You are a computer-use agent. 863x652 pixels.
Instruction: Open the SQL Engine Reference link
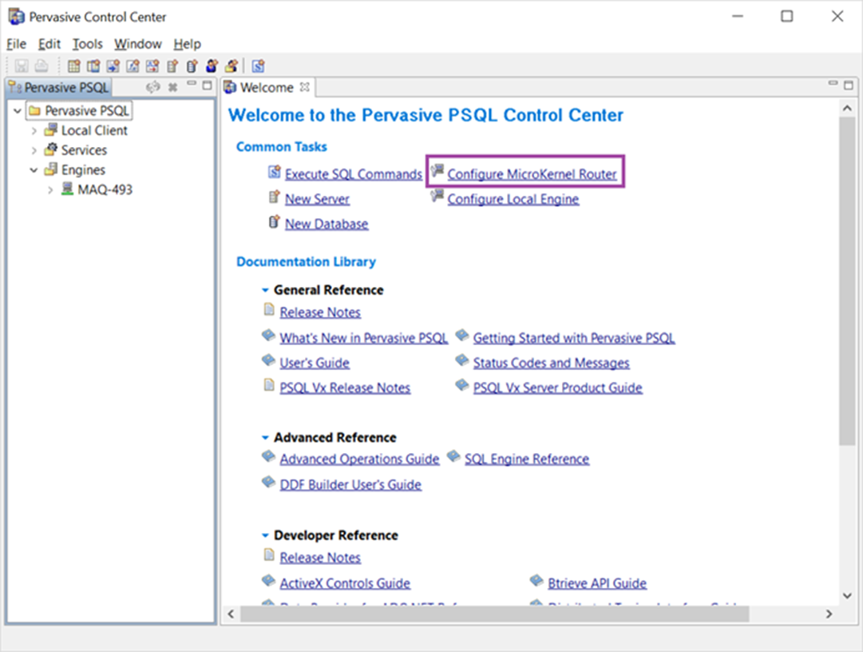pyautogui.click(x=527, y=459)
